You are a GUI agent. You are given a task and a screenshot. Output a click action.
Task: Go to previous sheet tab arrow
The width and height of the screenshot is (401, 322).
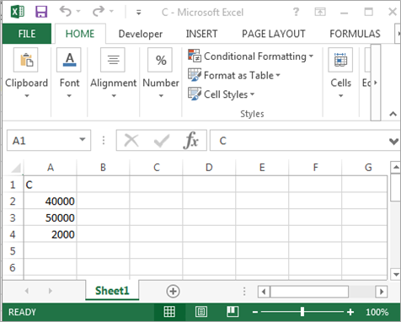point(27,291)
